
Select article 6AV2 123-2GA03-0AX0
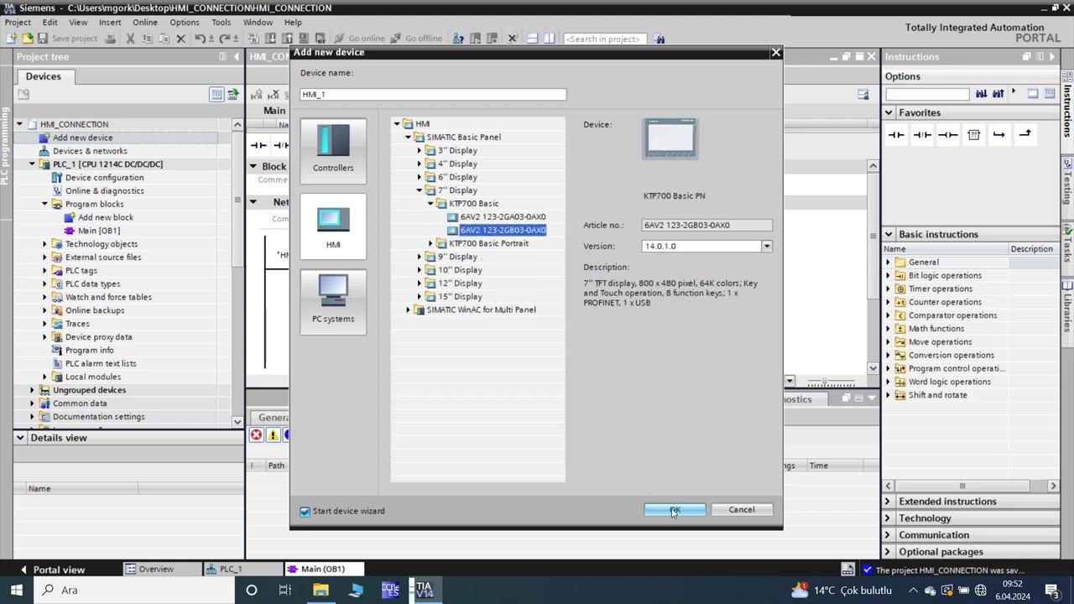[x=503, y=216]
